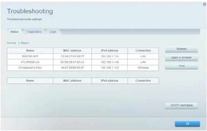This screenshot has width=207, height=131.
Task: Click Name header in the IPv6 table
Action: click(30, 81)
